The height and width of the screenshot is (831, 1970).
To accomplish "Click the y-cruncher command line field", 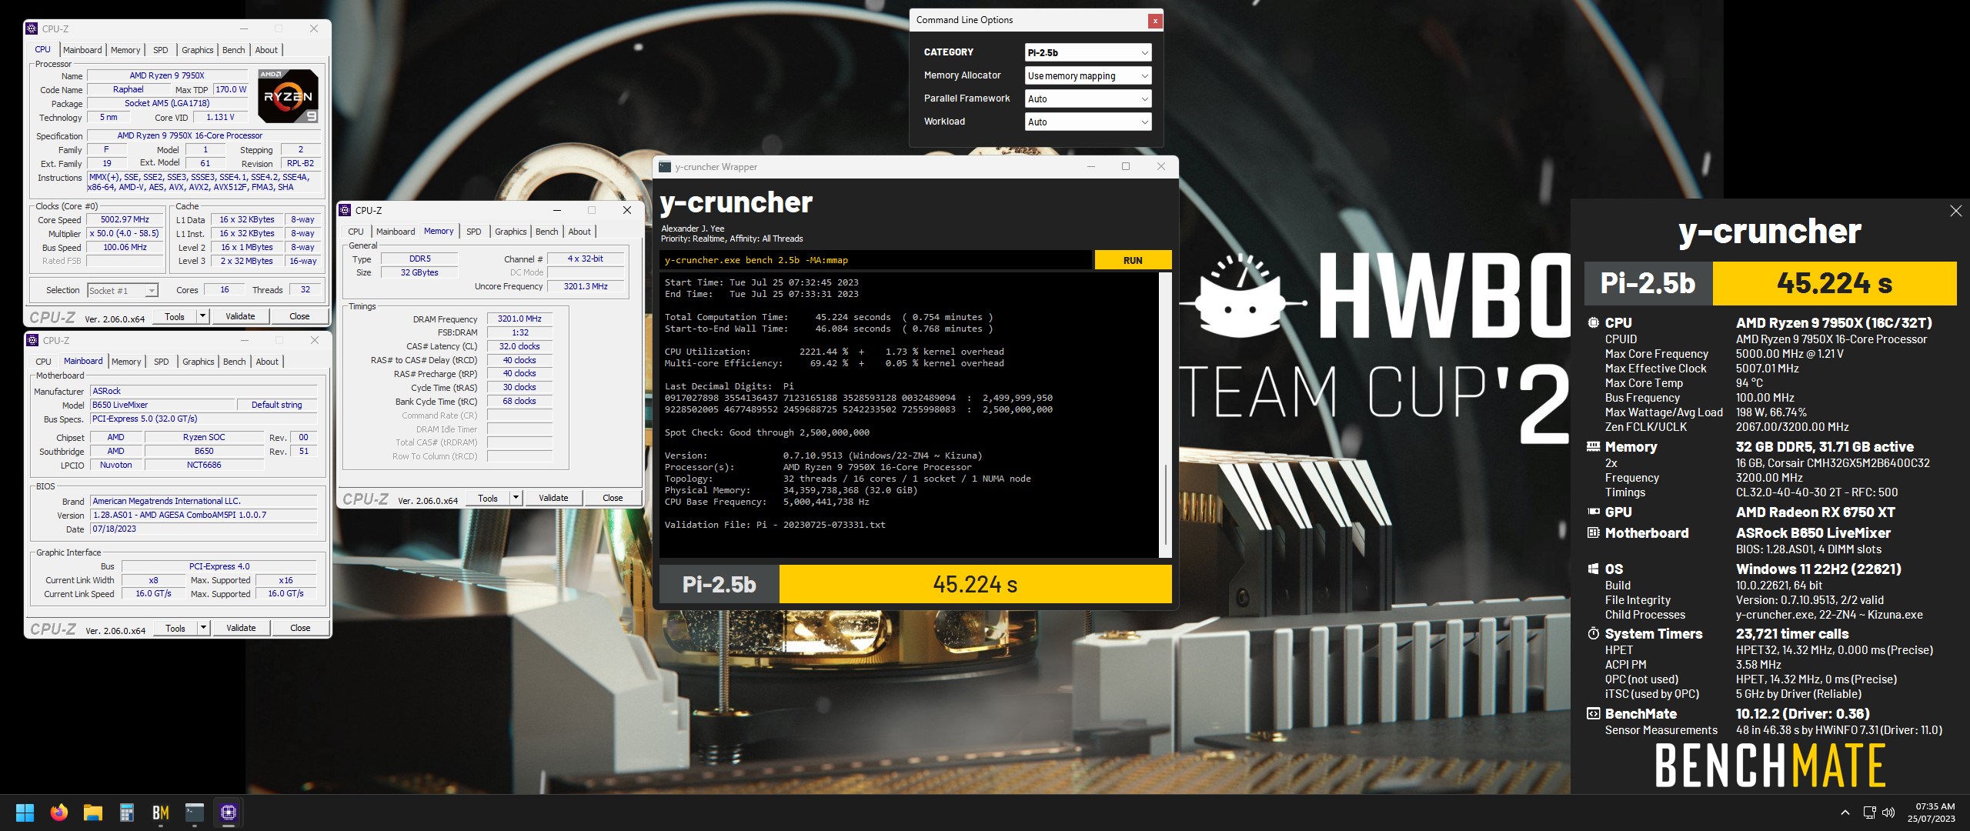I will coord(875,260).
